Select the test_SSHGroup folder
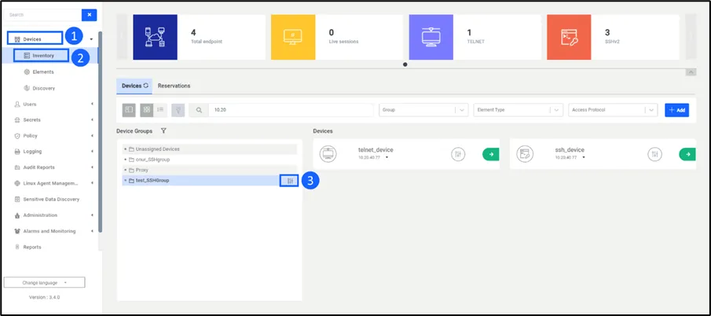The width and height of the screenshot is (711, 316). pyautogui.click(x=201, y=181)
